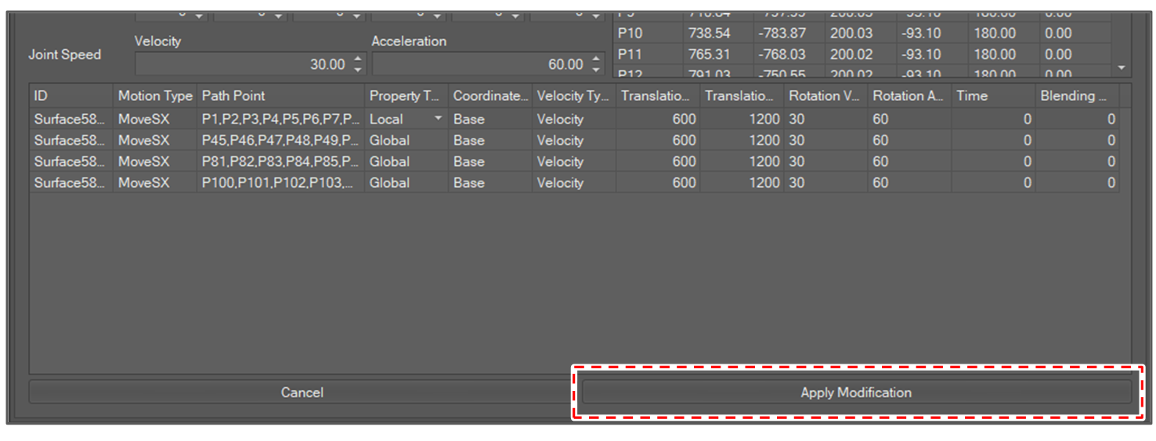Click the Velocity input field showing 30.00

coord(241,65)
